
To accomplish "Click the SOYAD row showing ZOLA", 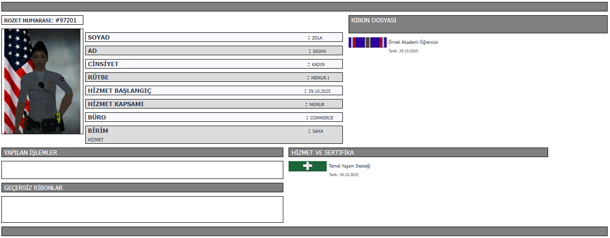I will [214, 38].
